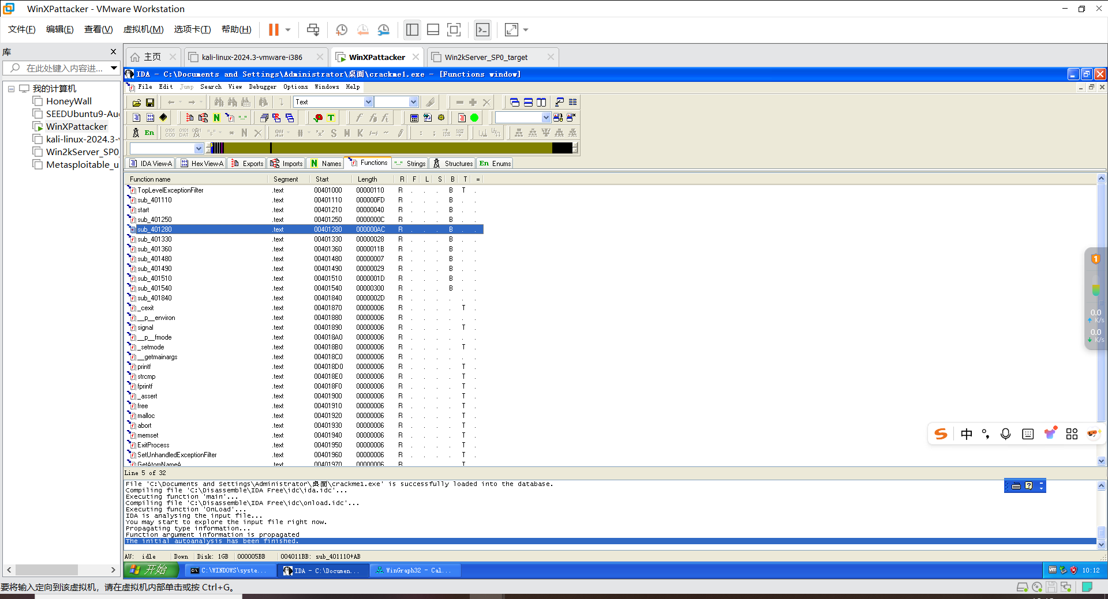The width and height of the screenshot is (1108, 599).
Task: Click the yellow T types toolbar icon
Action: [331, 118]
